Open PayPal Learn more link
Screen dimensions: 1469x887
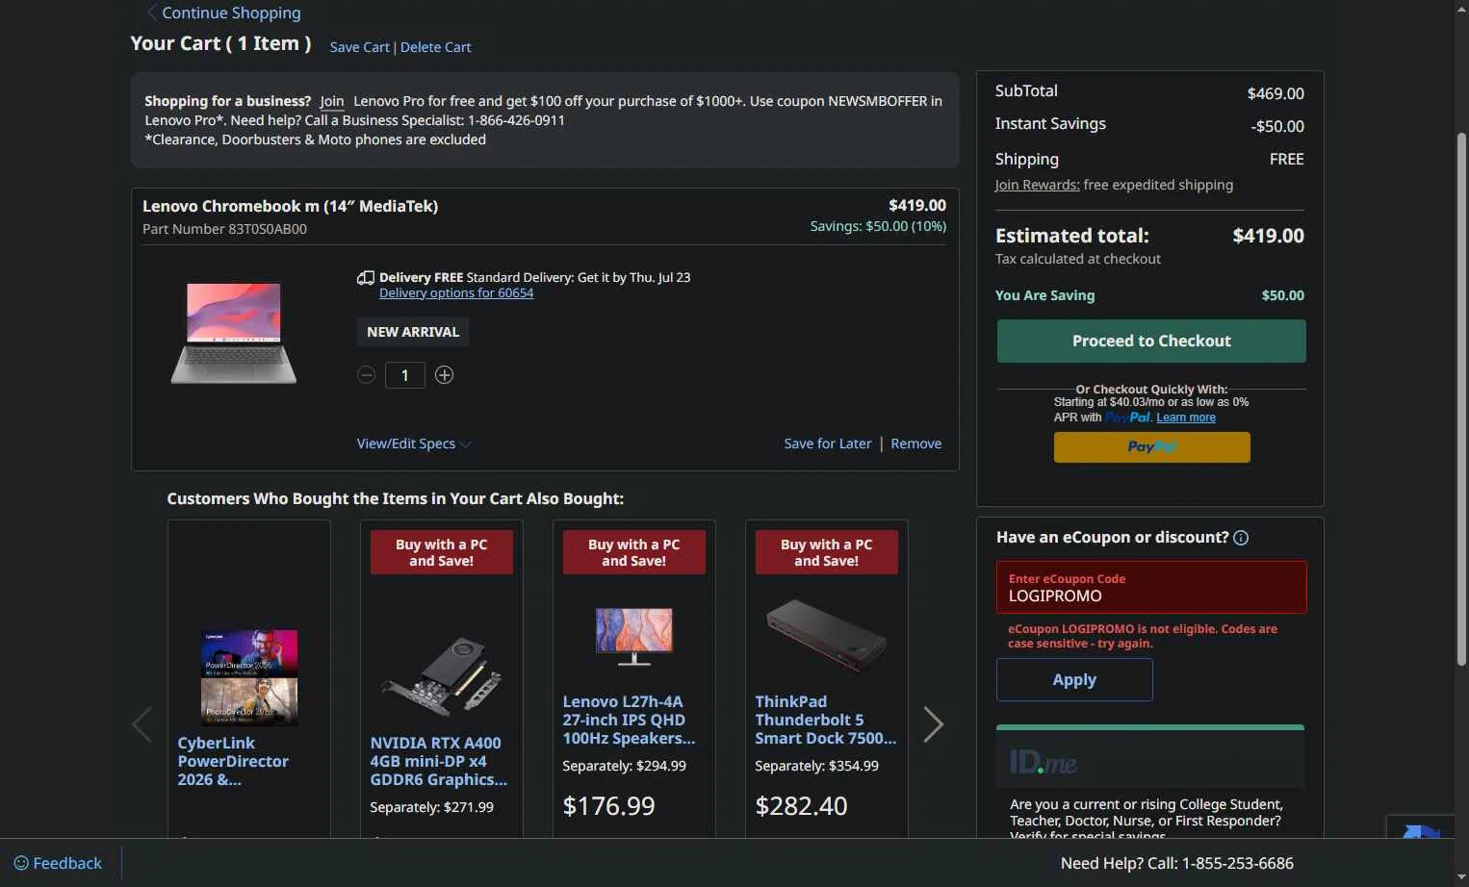pyautogui.click(x=1186, y=418)
